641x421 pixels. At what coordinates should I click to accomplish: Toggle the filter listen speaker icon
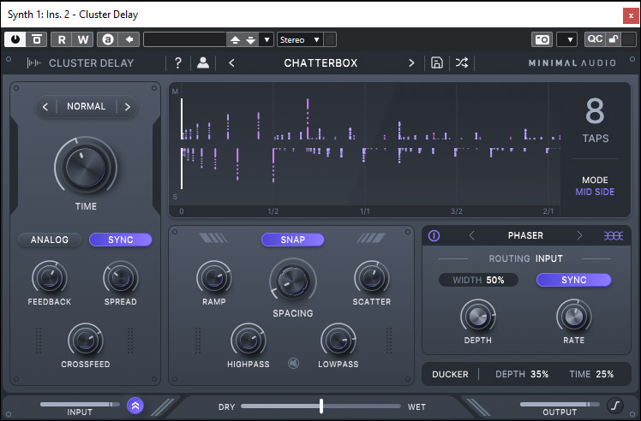(x=293, y=363)
